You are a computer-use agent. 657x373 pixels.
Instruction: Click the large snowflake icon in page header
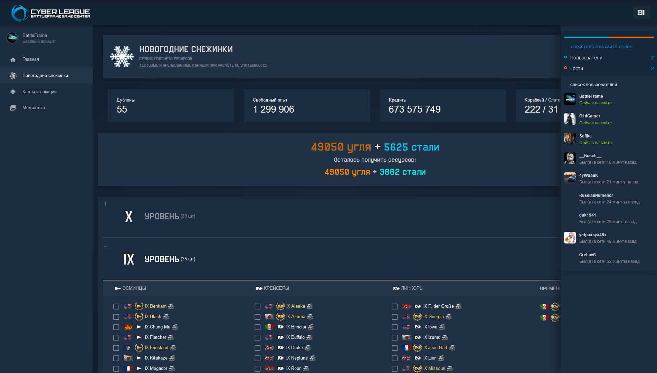pos(122,57)
